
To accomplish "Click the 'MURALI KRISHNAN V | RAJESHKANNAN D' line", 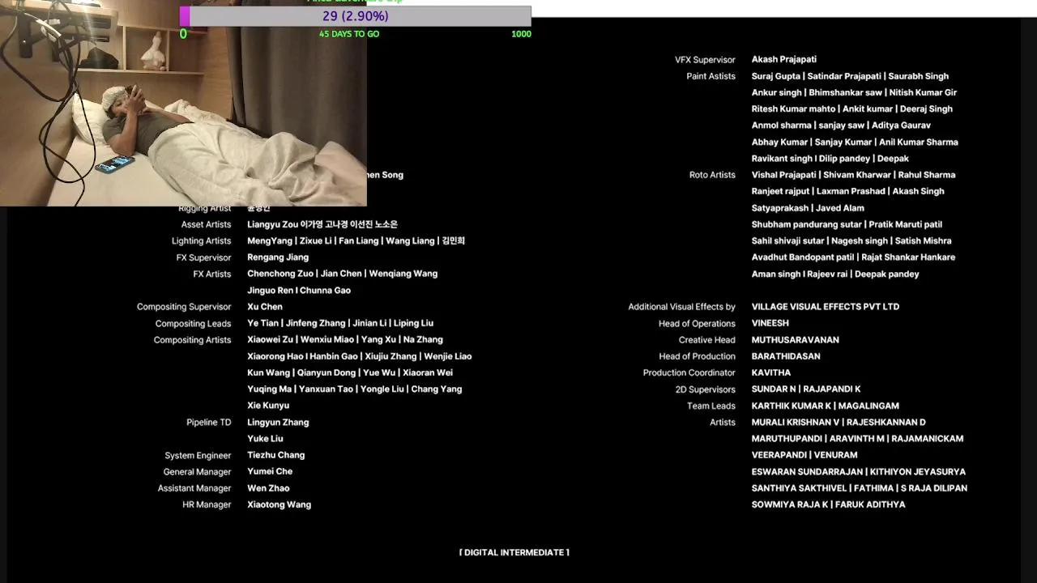I will click(839, 422).
